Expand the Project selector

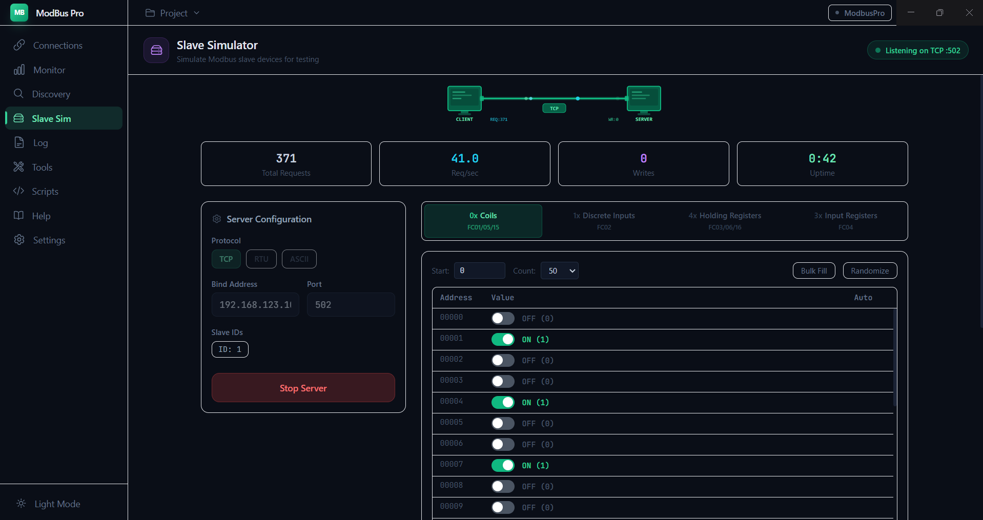pos(172,13)
